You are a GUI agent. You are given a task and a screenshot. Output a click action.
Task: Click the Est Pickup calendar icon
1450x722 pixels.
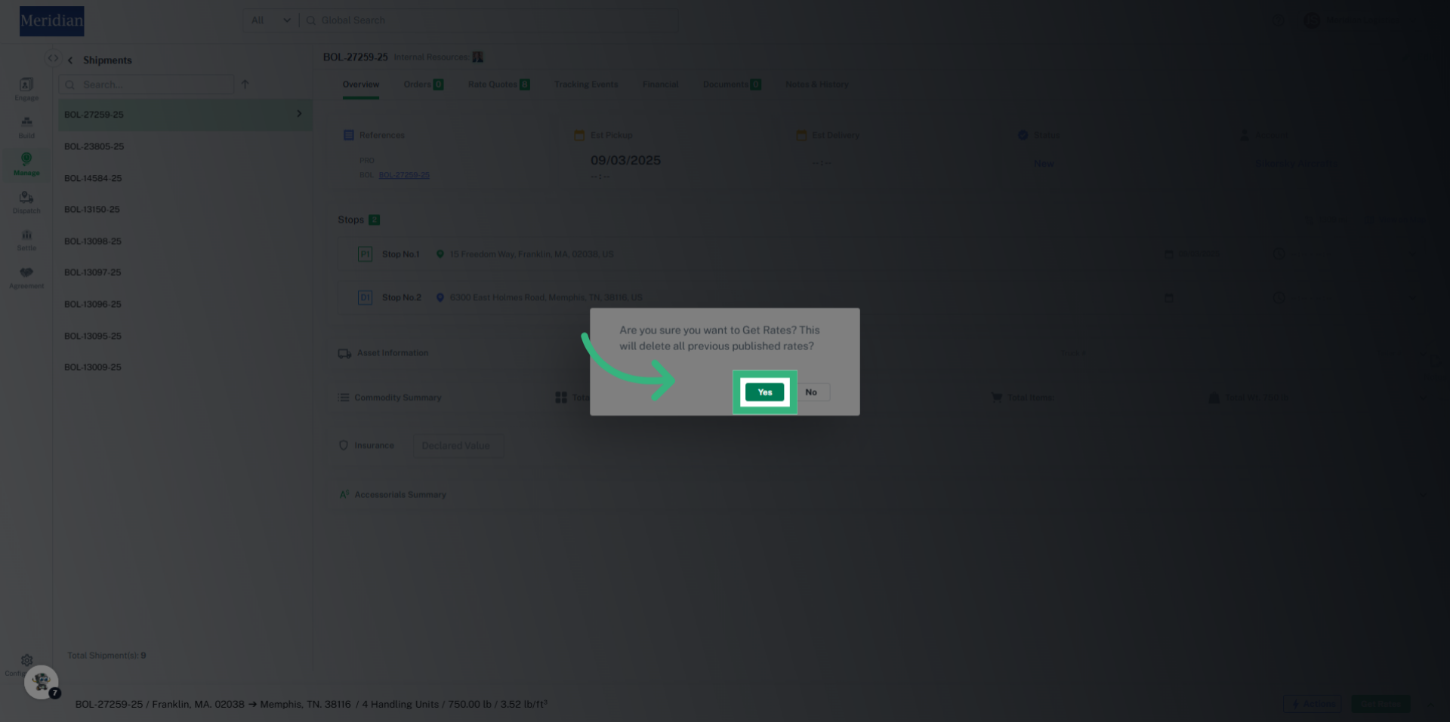pyautogui.click(x=579, y=135)
